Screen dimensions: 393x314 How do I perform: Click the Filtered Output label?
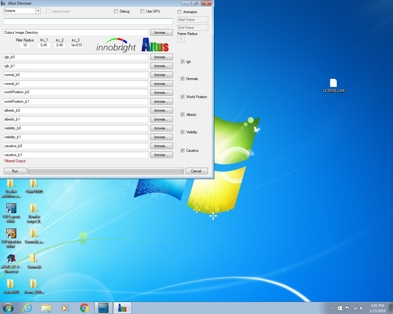pyautogui.click(x=15, y=161)
